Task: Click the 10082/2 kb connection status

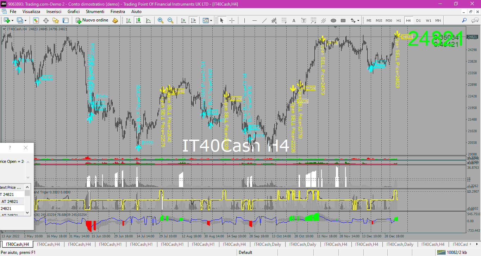Action: pyautogui.click(x=457, y=252)
